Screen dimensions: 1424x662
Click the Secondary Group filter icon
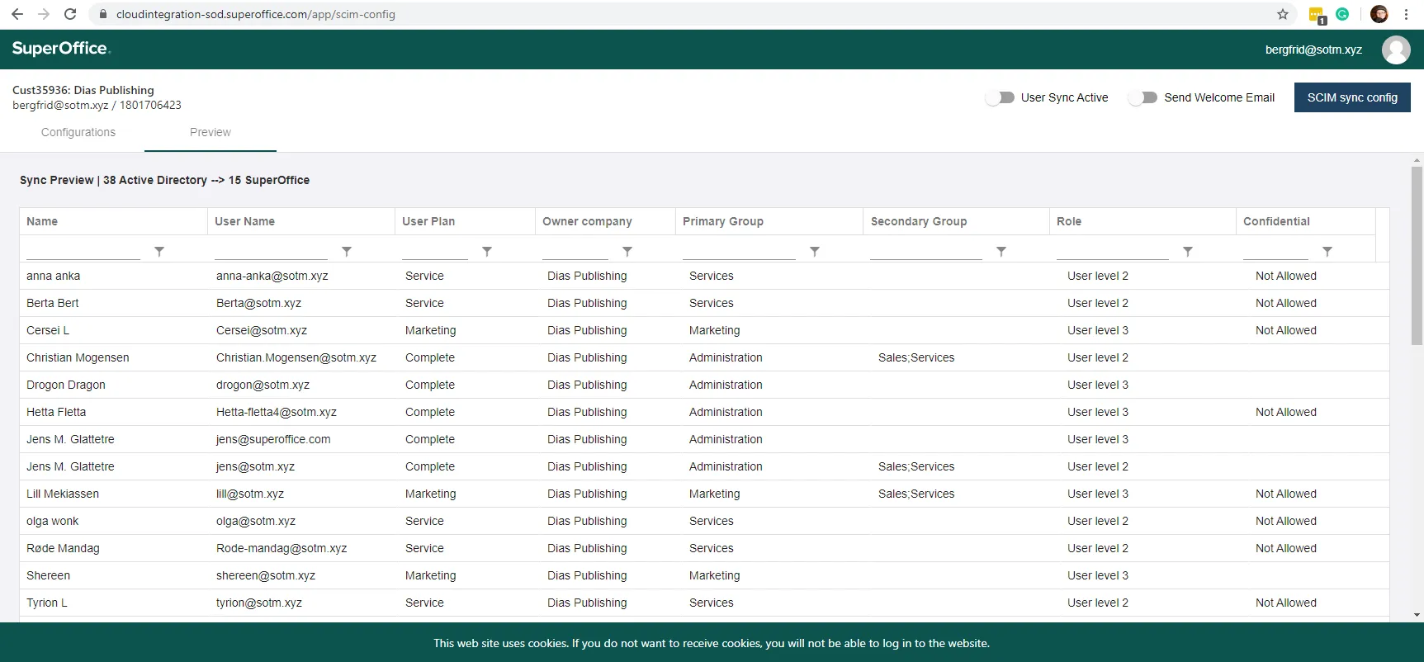(1001, 251)
